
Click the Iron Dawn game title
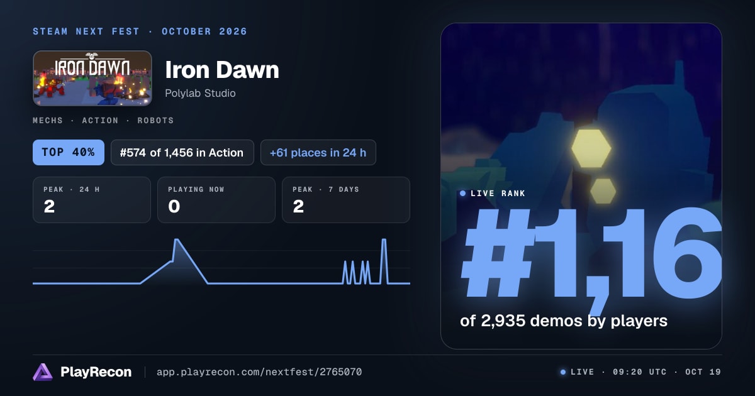pos(221,70)
